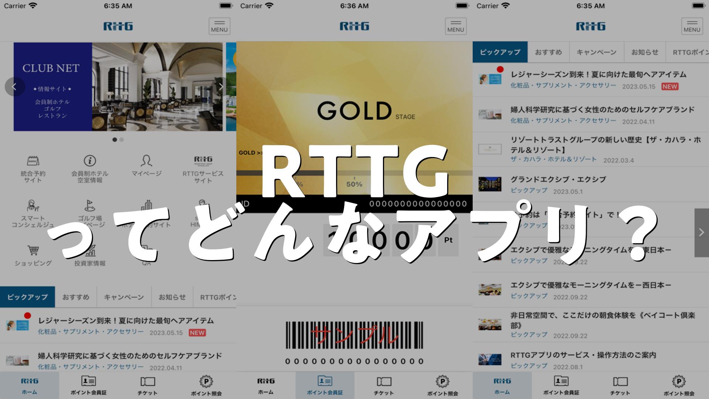Open レジャーシーズン到来 article on right screen
709x399 pixels.
[591, 80]
